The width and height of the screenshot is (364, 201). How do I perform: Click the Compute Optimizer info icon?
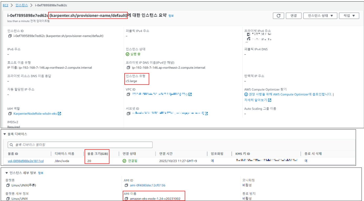[246, 94]
